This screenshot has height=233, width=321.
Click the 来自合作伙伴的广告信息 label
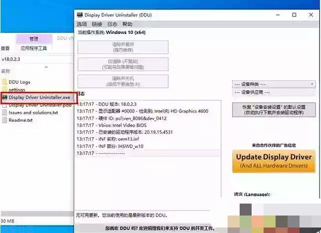click(274, 146)
